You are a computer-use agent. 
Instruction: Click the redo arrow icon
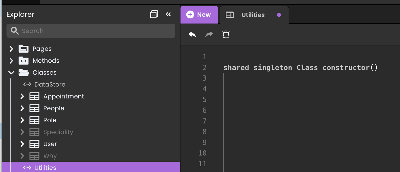click(209, 35)
